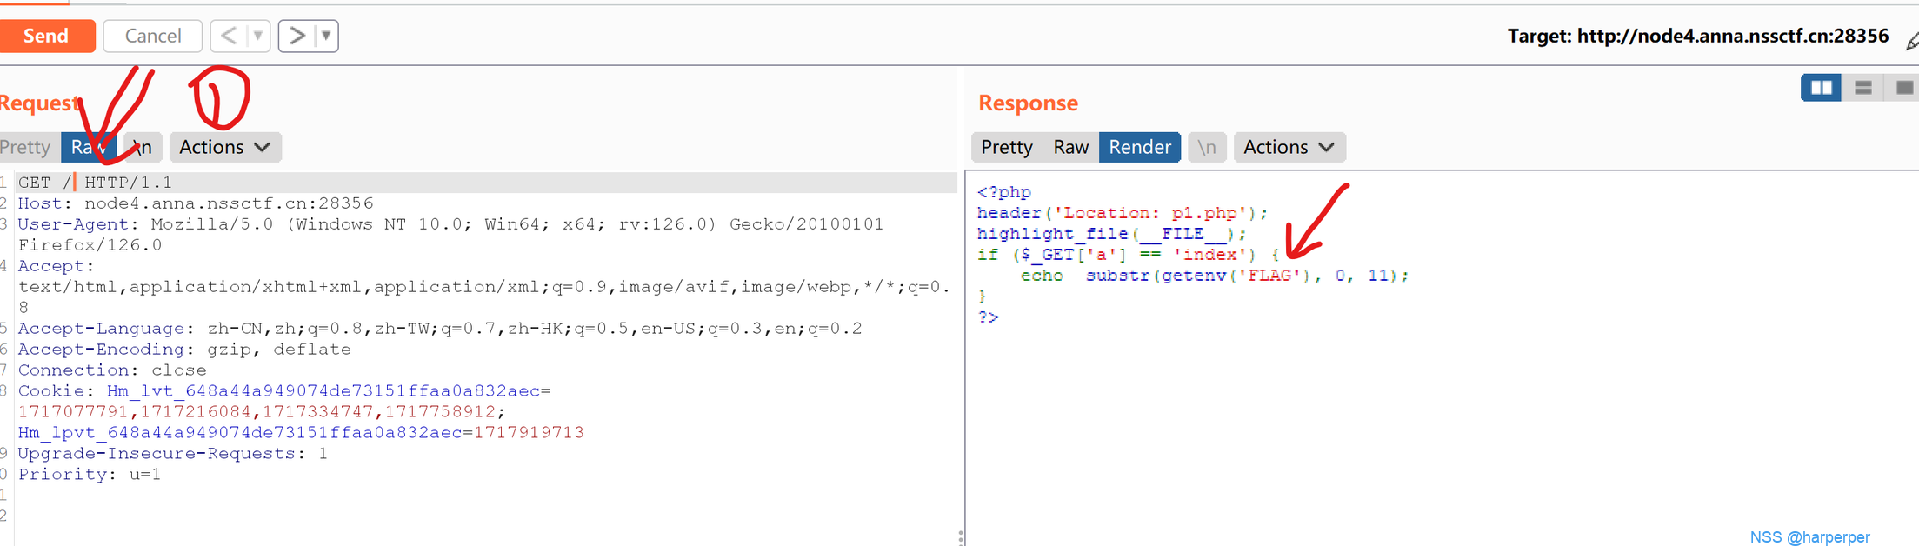Screen dimensions: 1919x546
Task: Select the Request Raw tab
Action: point(89,147)
